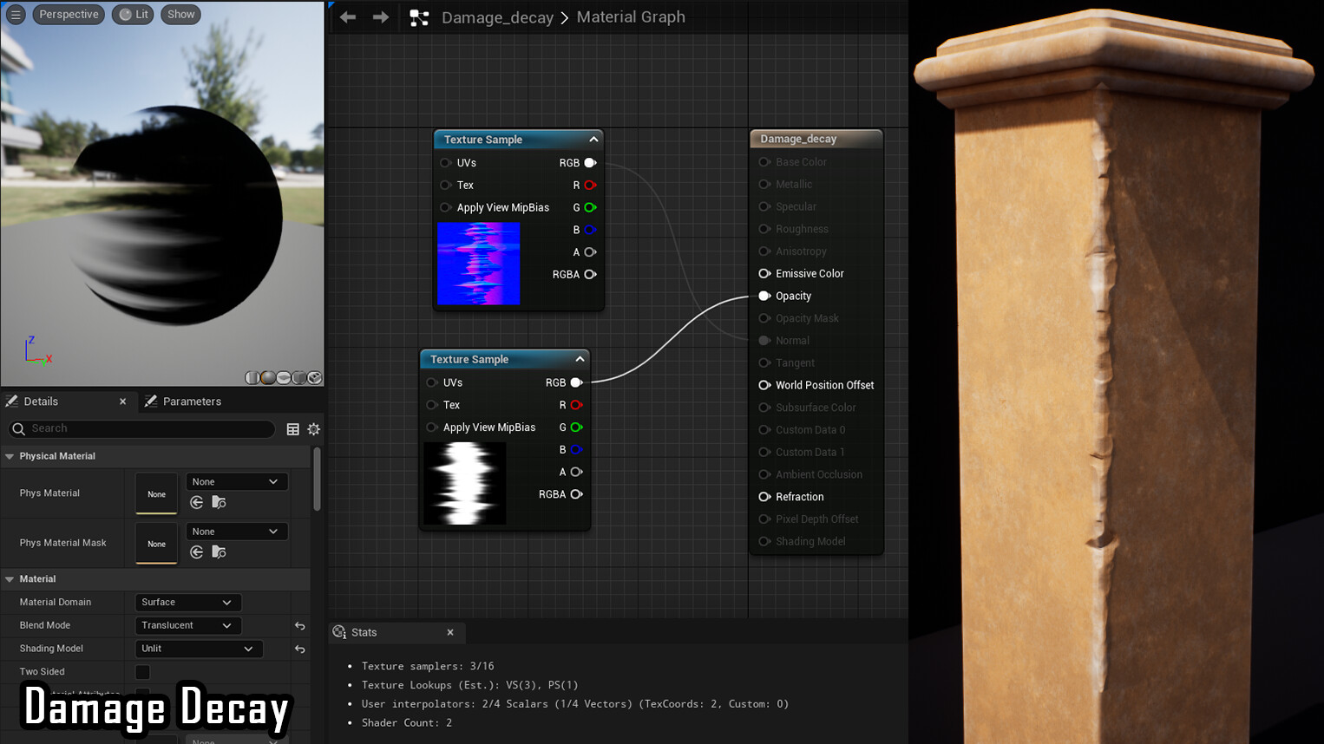Click the texture thumbnail on the lower Texture Sample node

coord(465,483)
